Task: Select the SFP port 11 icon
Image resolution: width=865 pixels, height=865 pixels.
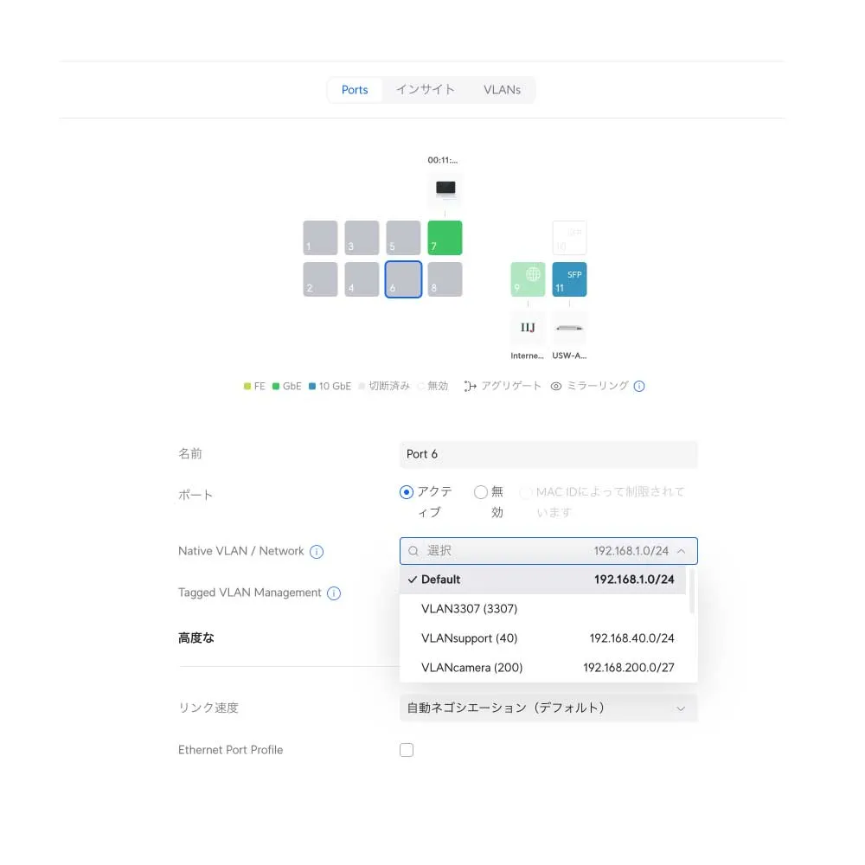Action: tap(569, 279)
